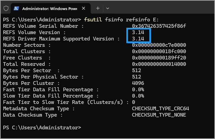Click the volume serial number 0x367426357425f86f

coord(159,26)
